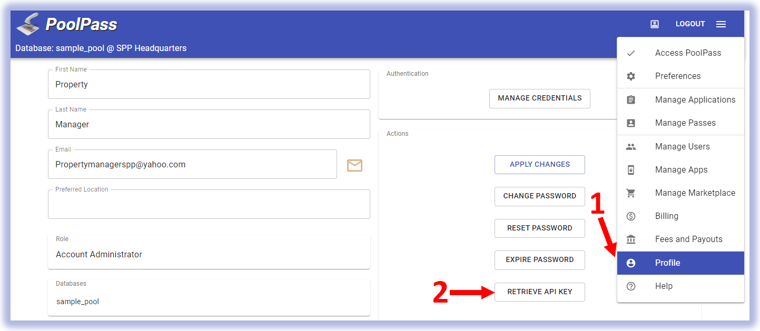Viewport: 760px width, 331px height.
Task: Toggle the hamburger menu icon
Action: pos(721,24)
